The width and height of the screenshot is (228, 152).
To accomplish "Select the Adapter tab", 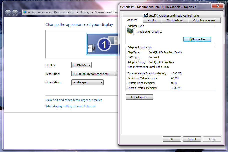I will (132, 20).
